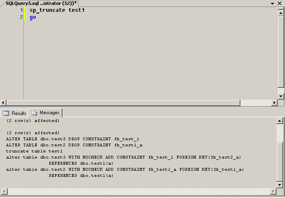The width and height of the screenshot is (285, 198).
Task: Click Messages pane scroll up arrow
Action: (x=279, y=121)
